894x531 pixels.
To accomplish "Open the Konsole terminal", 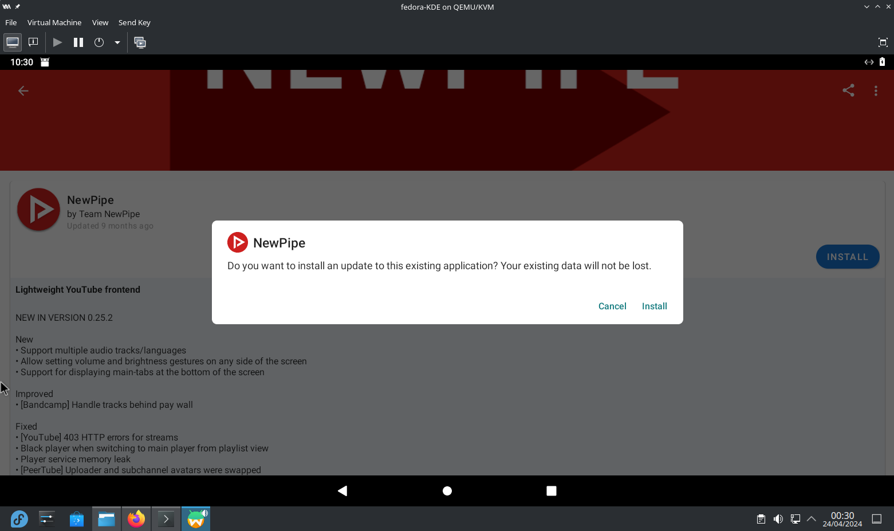I will point(166,519).
